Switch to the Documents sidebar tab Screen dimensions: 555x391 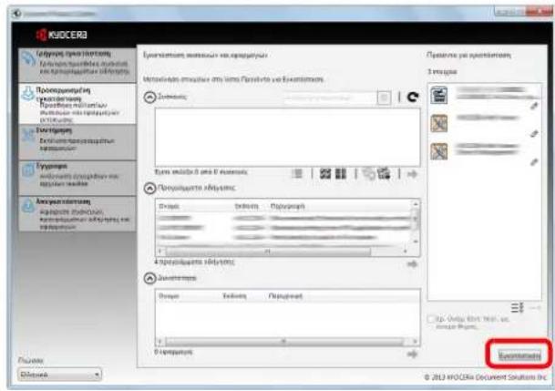(77, 178)
